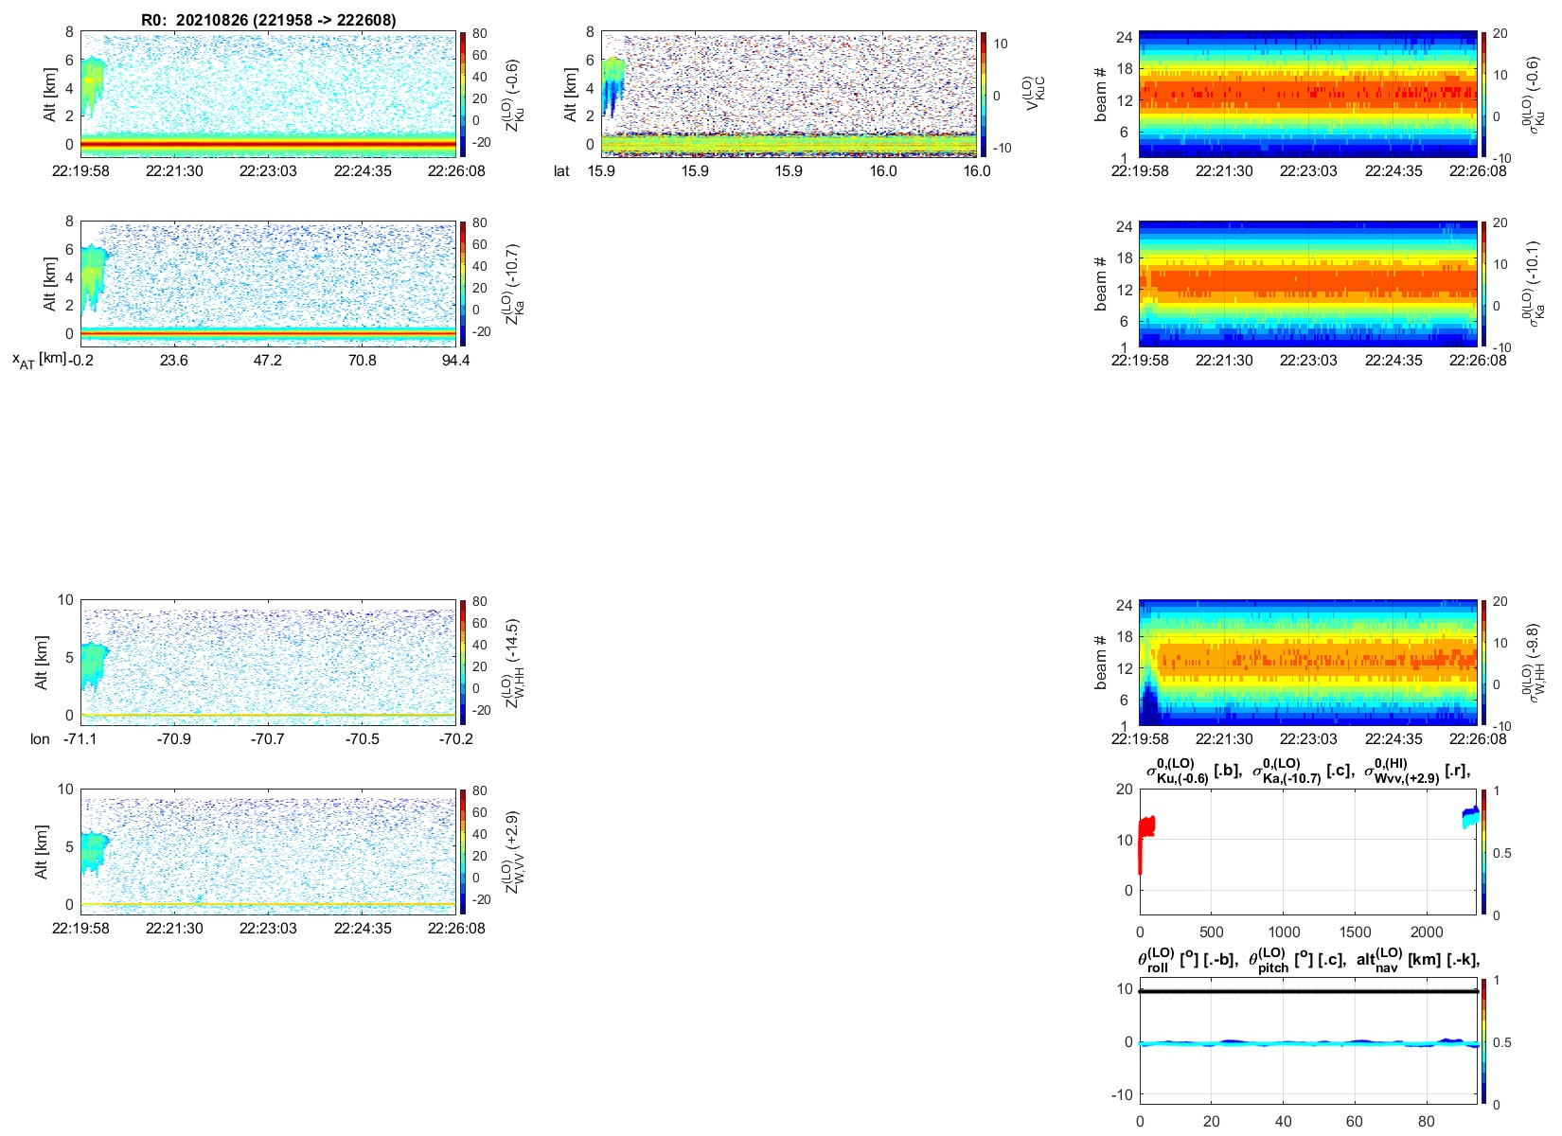Click the black altitude line in navigation plot
This screenshot has height=1136, width=1562.
(x=1306, y=991)
